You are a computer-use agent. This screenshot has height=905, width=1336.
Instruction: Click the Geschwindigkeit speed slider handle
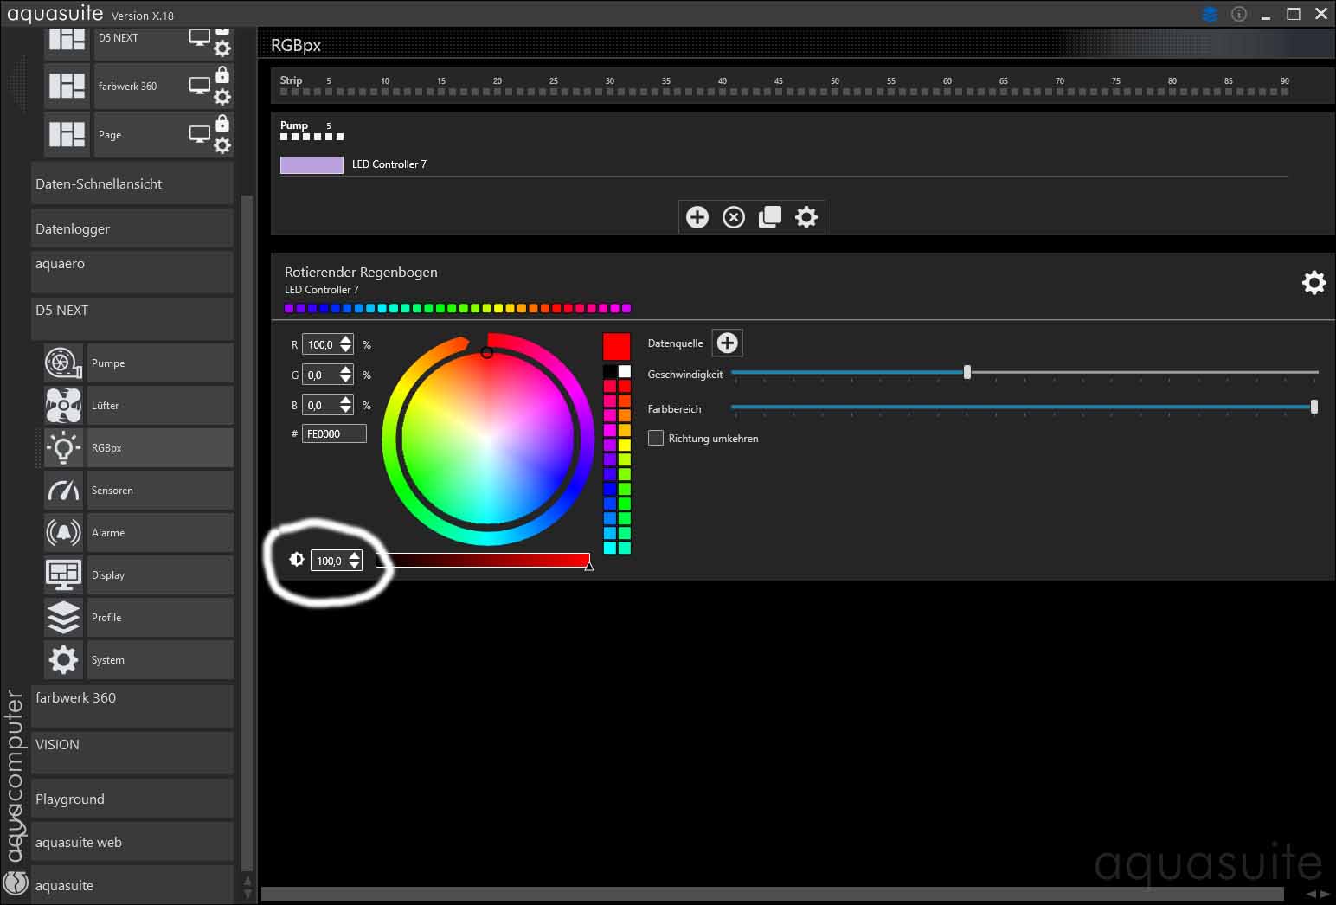pyautogui.click(x=967, y=372)
